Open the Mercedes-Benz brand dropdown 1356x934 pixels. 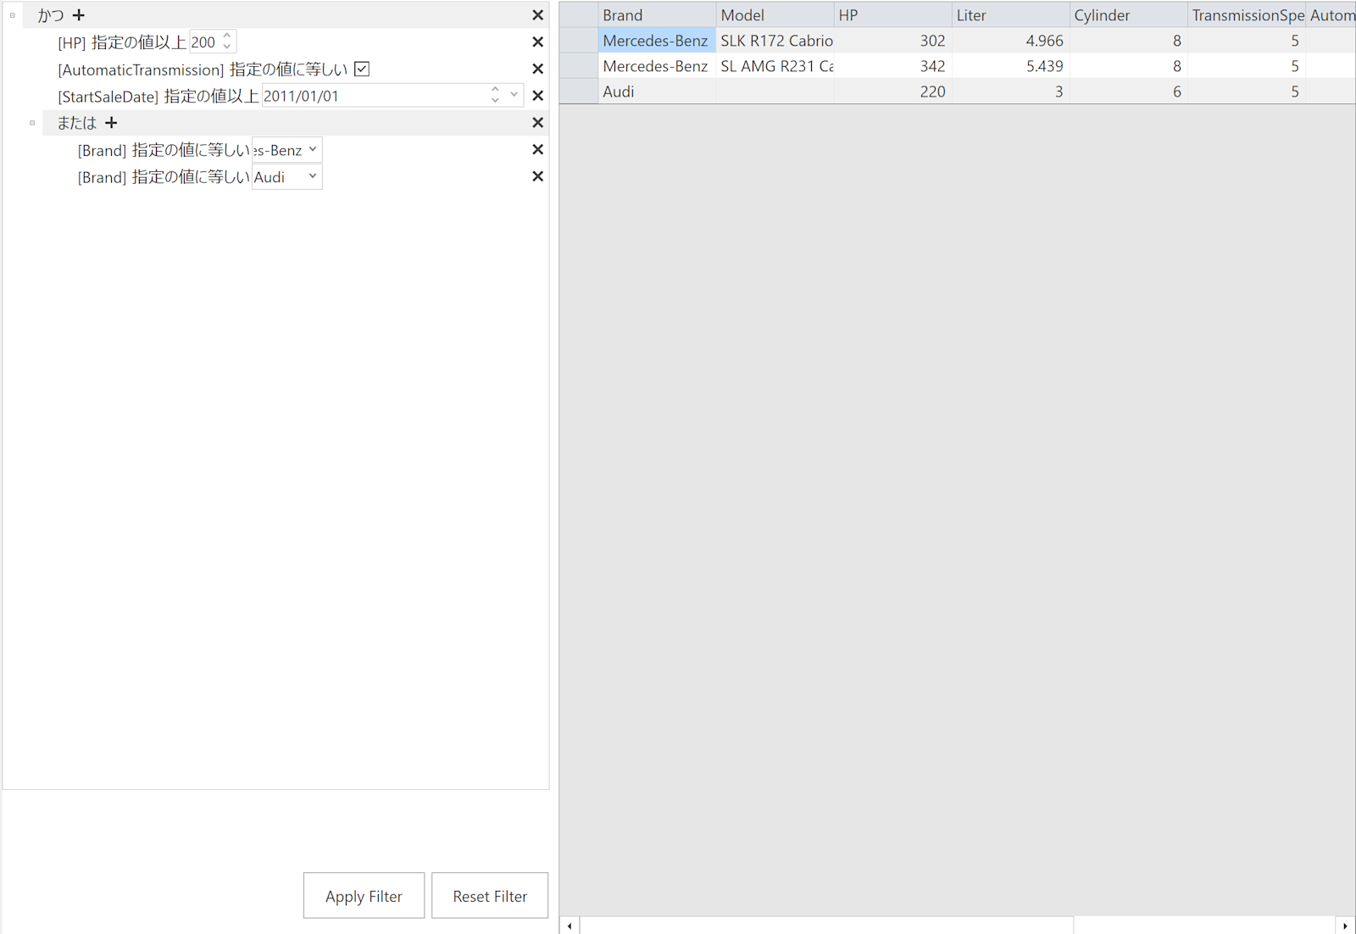[x=313, y=149]
